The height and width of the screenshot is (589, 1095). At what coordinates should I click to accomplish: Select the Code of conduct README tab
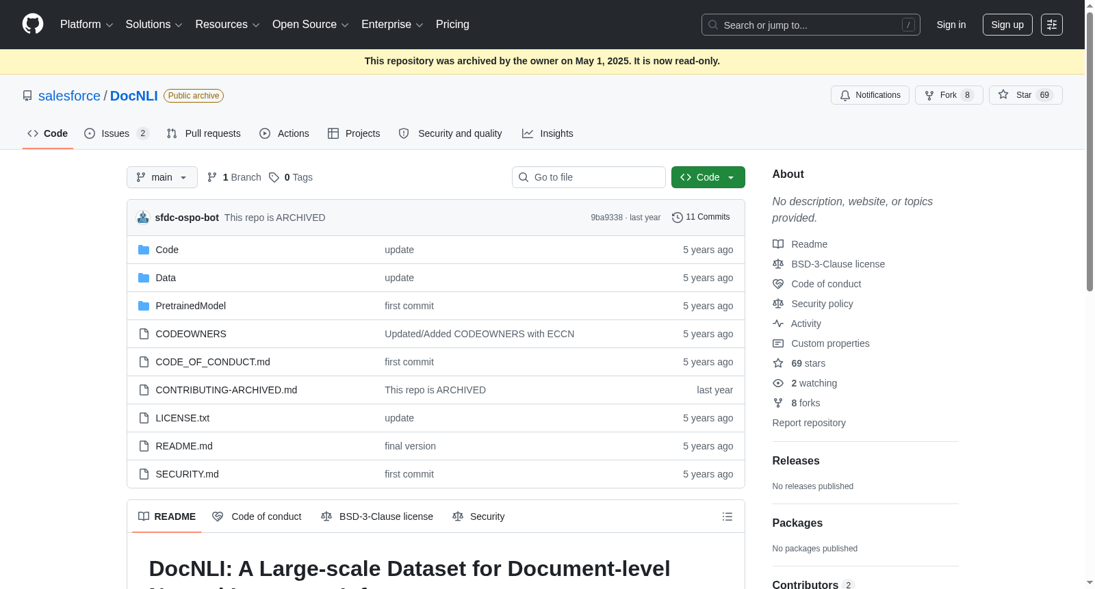(257, 516)
